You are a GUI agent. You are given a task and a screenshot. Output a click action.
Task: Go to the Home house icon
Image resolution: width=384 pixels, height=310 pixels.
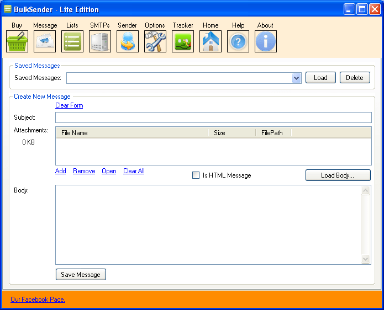pos(211,41)
